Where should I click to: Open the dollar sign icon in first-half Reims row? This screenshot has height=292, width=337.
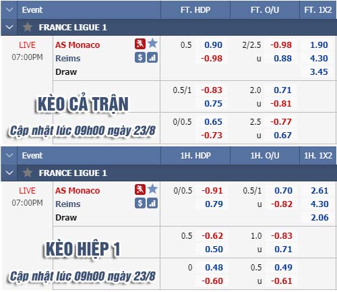(x=140, y=203)
